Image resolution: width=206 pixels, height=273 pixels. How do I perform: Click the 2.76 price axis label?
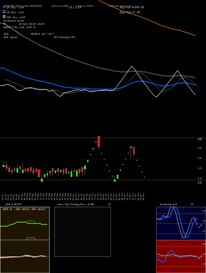[x=199, y=148]
